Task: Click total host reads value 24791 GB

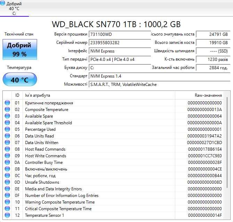Action: click(213, 34)
